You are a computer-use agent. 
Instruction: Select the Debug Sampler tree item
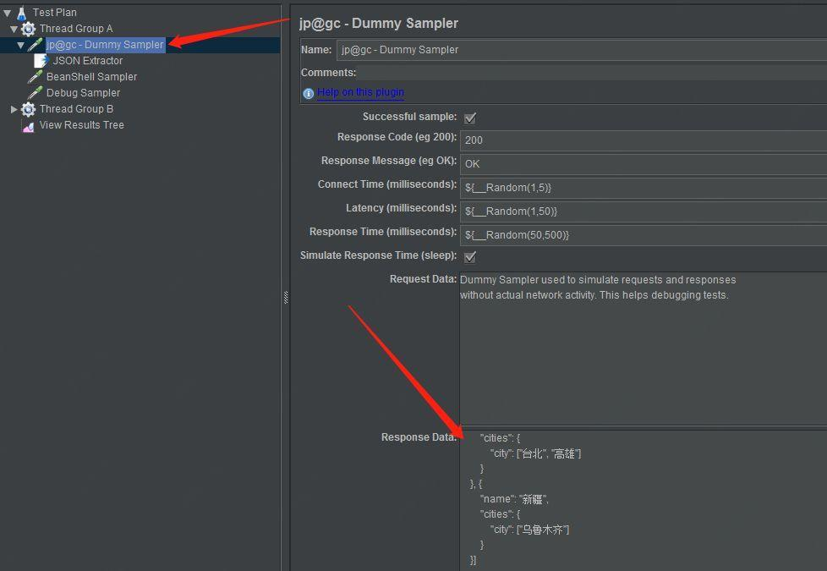click(x=83, y=93)
